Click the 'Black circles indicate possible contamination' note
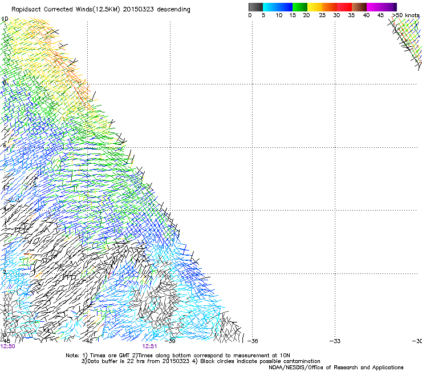The image size is (422, 371). 260,361
